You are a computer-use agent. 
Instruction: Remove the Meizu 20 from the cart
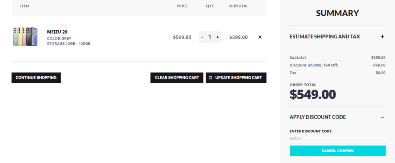click(x=260, y=37)
